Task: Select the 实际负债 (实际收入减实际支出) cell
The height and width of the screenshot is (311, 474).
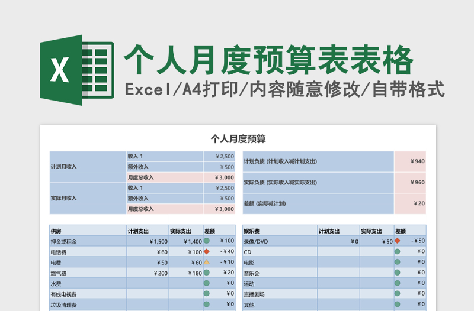Action: (x=318, y=183)
